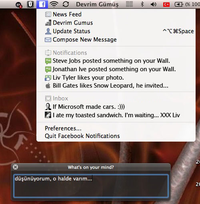Click the Facebook icon in the menu bar
The image size is (200, 204).
click(42, 4)
